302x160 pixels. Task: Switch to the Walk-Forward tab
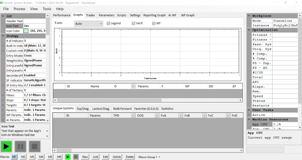click(x=122, y=109)
